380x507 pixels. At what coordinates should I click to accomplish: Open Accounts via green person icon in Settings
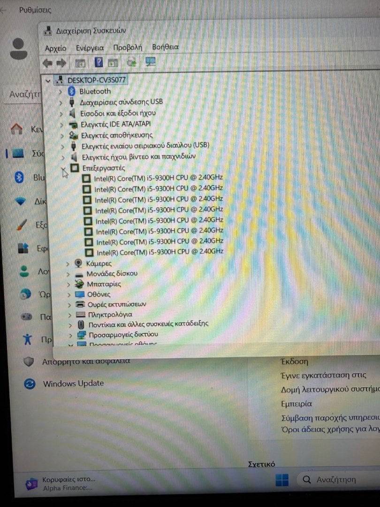[24, 271]
